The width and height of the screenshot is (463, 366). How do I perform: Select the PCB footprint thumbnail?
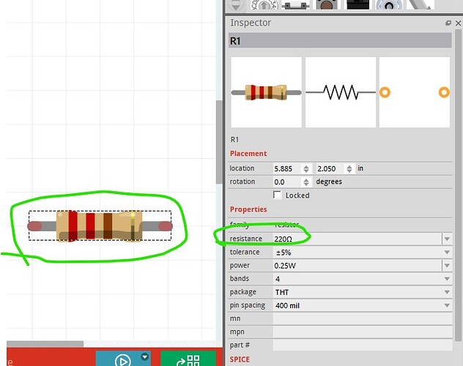point(414,92)
